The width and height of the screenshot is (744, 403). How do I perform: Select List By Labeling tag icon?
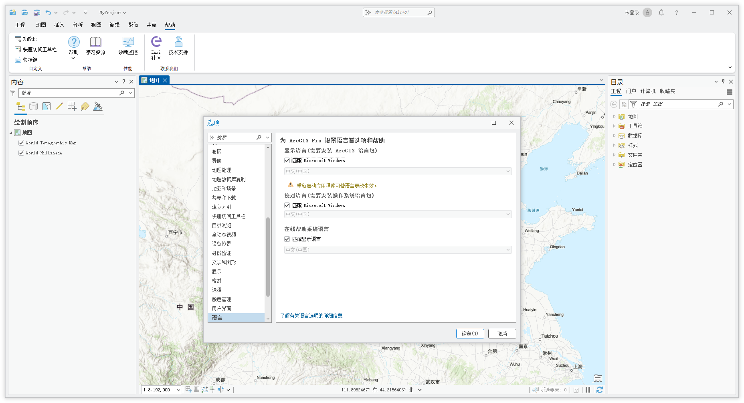point(85,106)
